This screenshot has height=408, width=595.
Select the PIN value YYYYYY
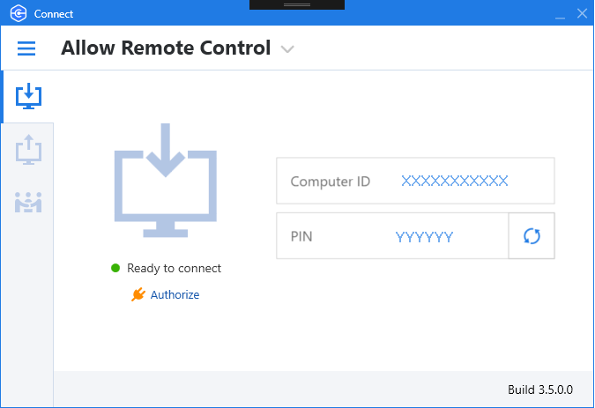click(424, 237)
